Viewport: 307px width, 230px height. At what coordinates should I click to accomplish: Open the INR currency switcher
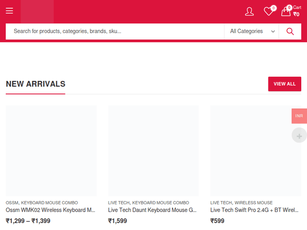pos(299,116)
